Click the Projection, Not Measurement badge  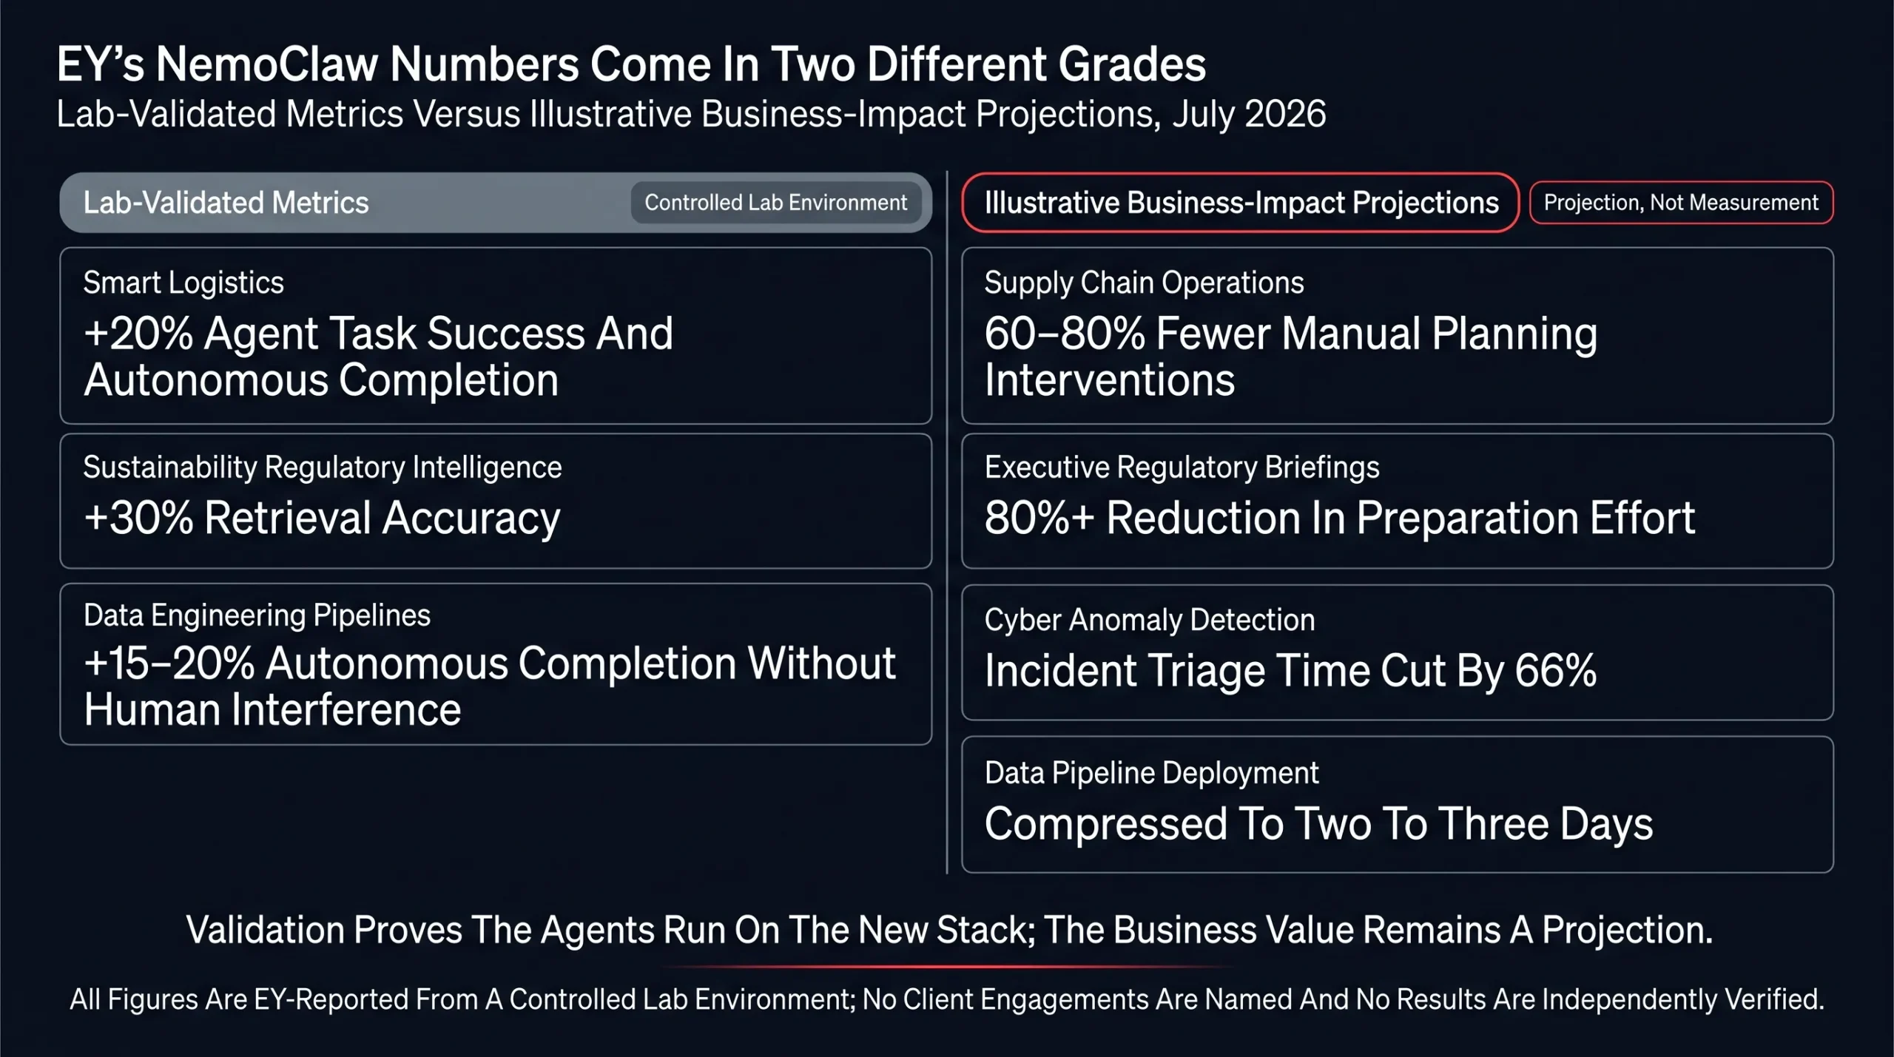(1681, 203)
